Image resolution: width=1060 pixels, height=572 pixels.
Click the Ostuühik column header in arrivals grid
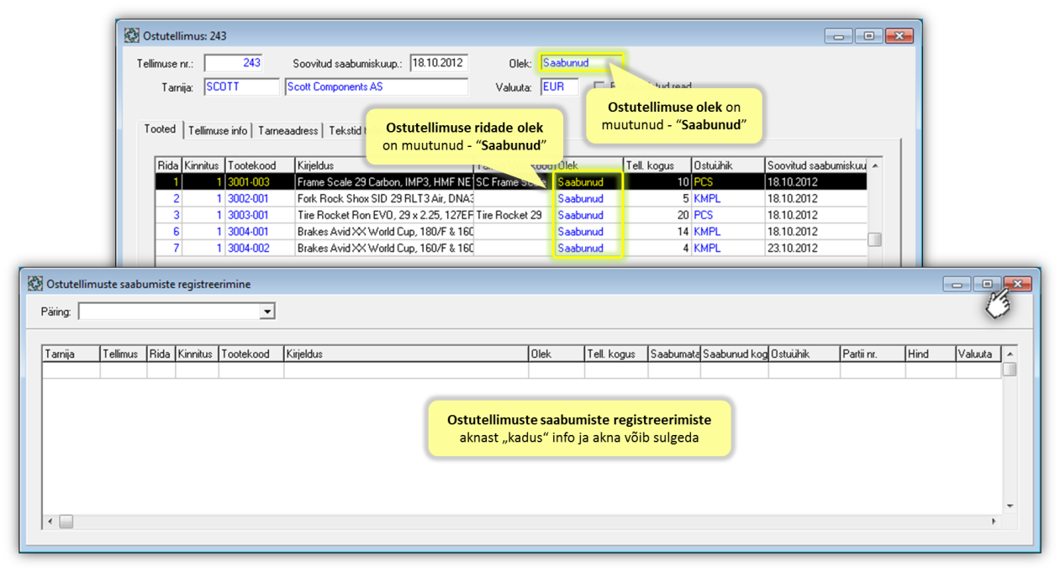tap(804, 354)
